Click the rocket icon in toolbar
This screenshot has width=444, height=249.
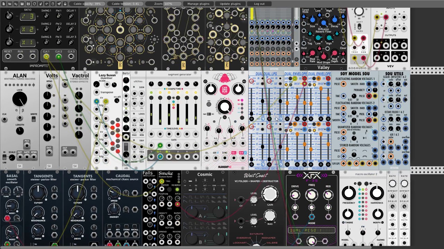[x=59, y=4]
